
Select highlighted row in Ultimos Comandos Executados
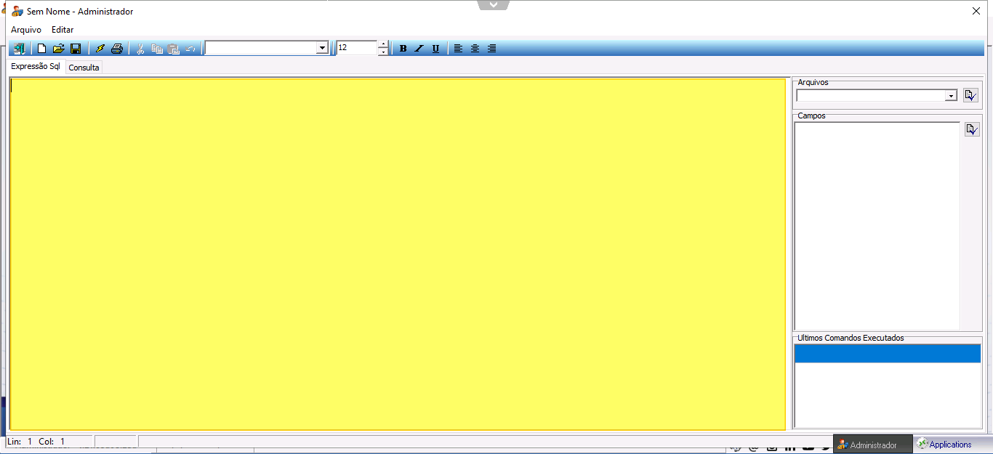tap(887, 354)
